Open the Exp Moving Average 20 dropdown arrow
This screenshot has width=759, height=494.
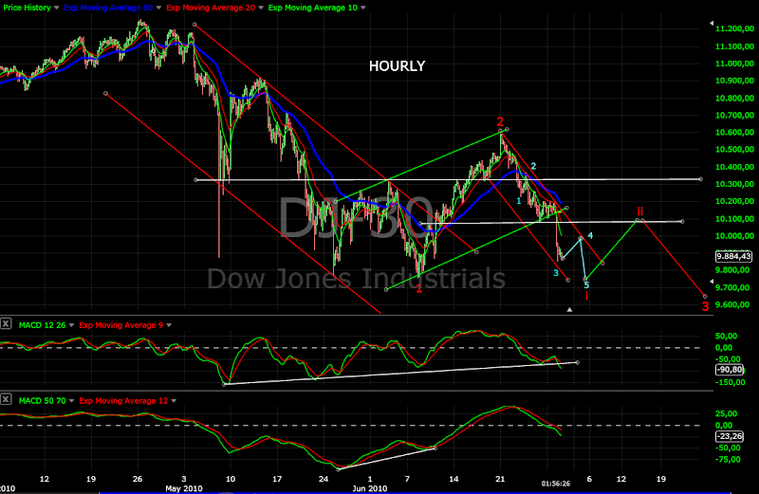tap(261, 8)
